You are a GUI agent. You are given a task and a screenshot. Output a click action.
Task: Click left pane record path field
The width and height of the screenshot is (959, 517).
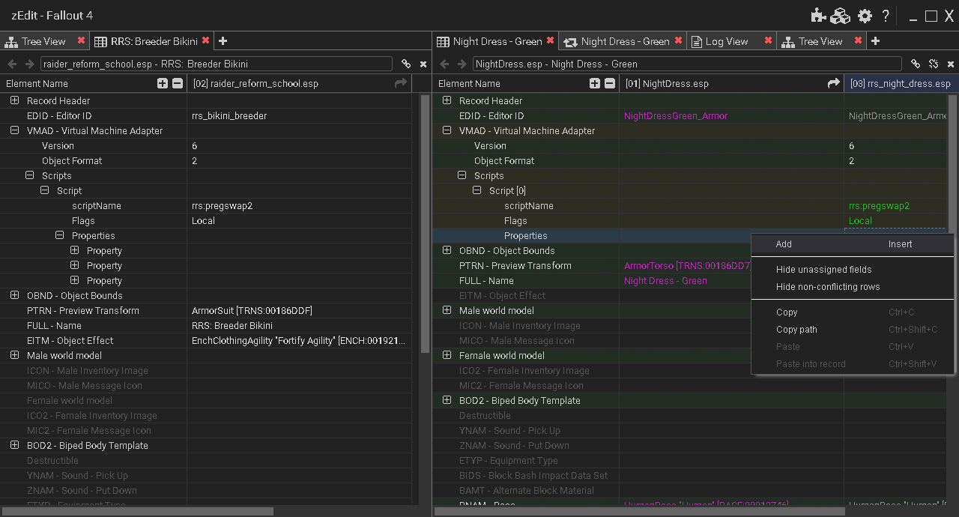click(216, 64)
